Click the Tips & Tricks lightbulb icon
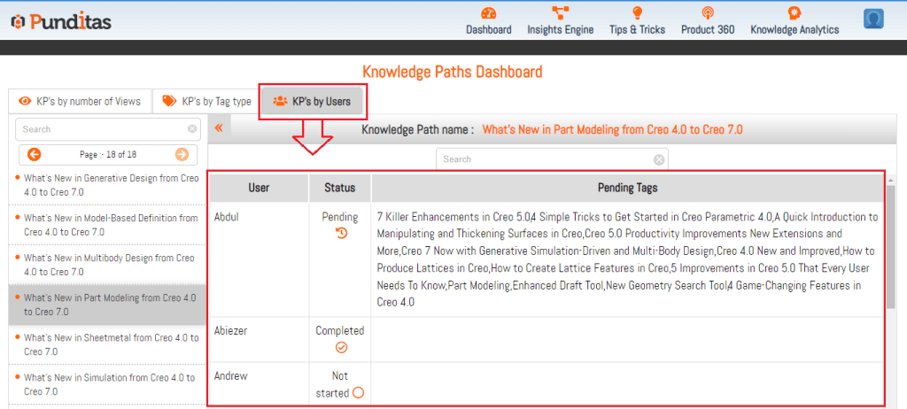Image resolution: width=907 pixels, height=409 pixels. click(637, 13)
